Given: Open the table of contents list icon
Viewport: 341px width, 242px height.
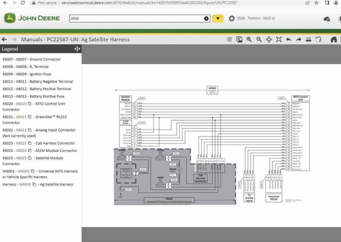Looking at the screenshot, I should coord(229,39).
